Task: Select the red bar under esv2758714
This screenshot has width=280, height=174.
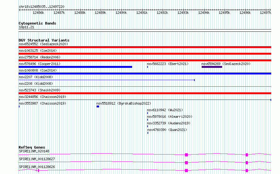Action: point(145,60)
